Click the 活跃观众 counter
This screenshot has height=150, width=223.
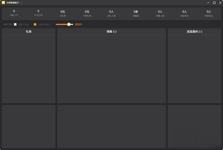(x=184, y=13)
